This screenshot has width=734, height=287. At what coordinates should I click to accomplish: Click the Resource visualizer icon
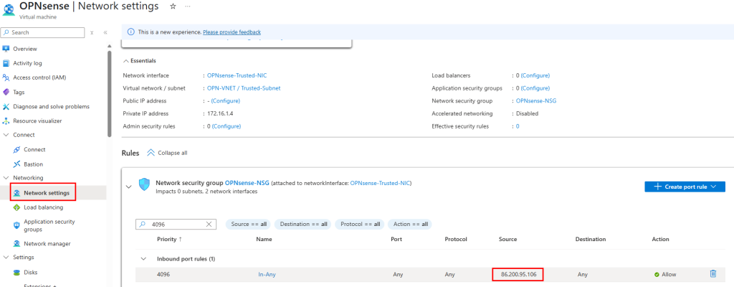[x=6, y=121]
